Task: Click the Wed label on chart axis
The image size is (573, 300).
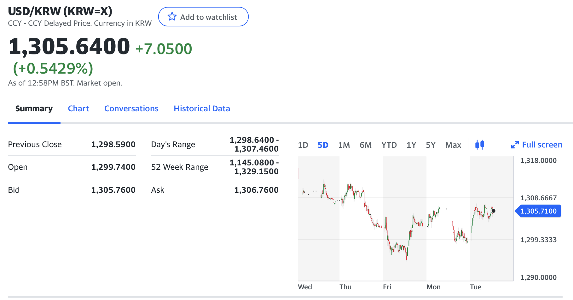Action: pos(305,287)
